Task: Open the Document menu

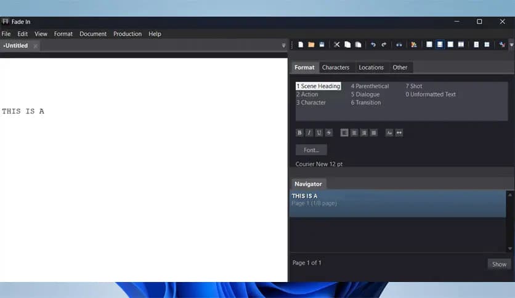Action: point(93,34)
